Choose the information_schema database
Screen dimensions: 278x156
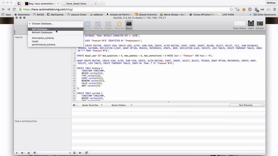(x=56, y=38)
